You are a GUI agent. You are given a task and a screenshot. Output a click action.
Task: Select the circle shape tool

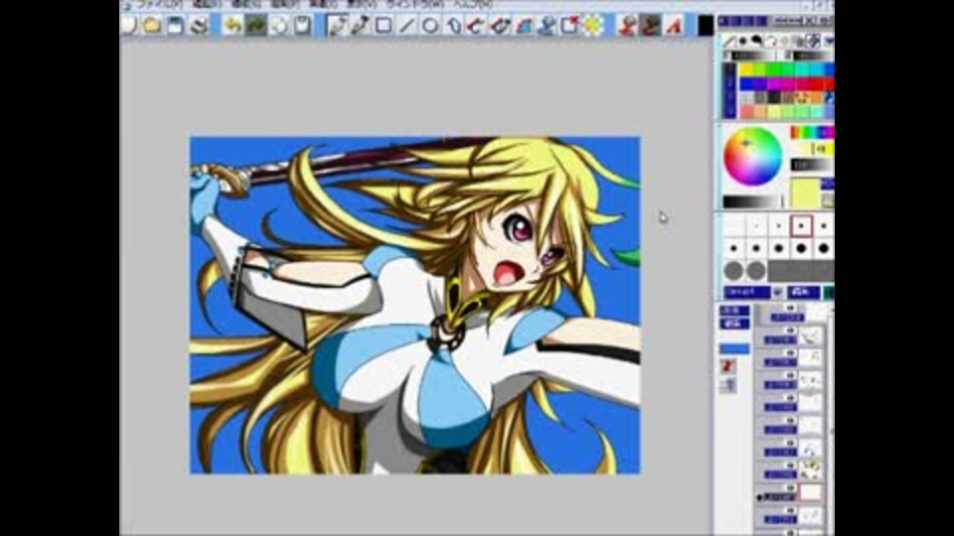430,25
